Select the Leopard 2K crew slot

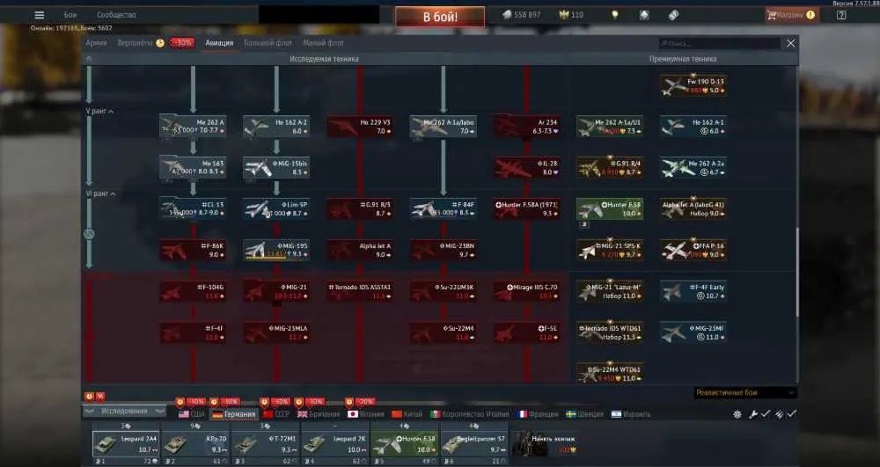coord(335,444)
